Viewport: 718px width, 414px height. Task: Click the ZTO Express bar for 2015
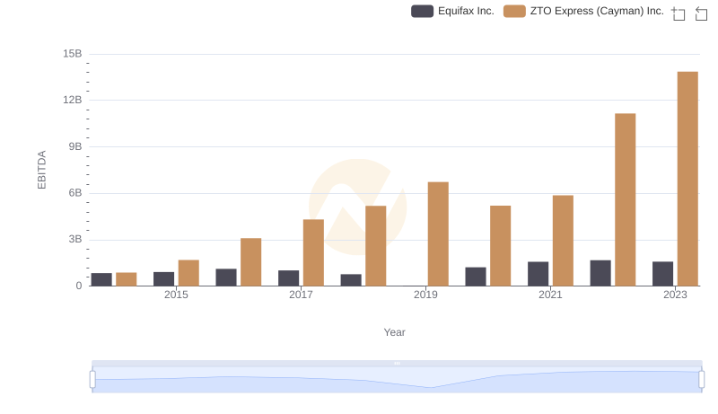click(x=188, y=273)
